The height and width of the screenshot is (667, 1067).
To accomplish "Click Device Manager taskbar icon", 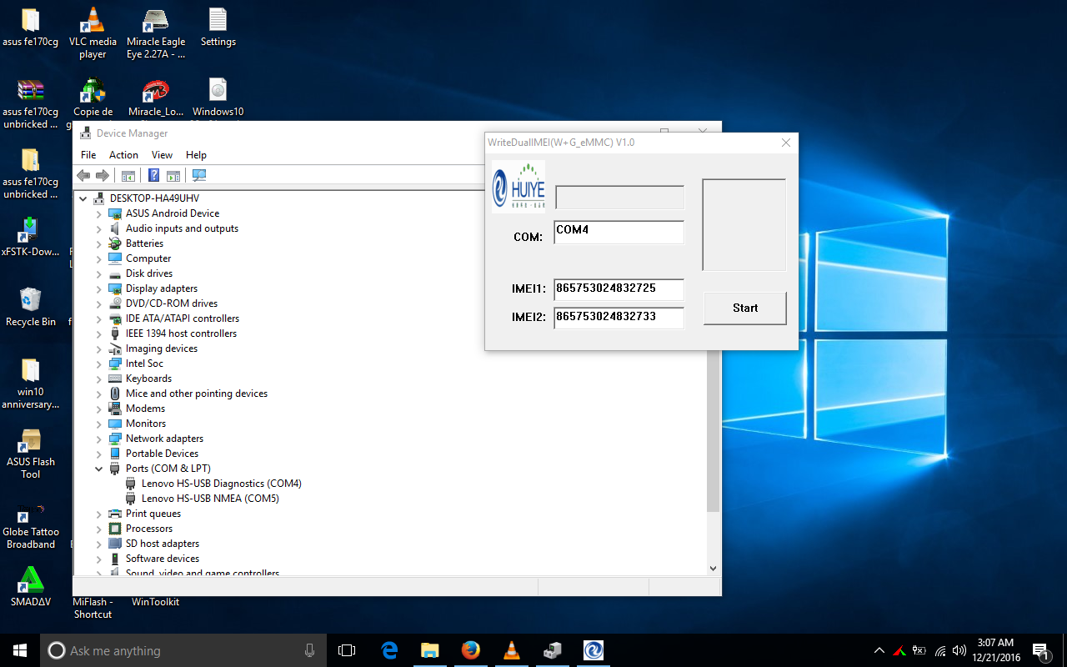I will click(x=553, y=650).
